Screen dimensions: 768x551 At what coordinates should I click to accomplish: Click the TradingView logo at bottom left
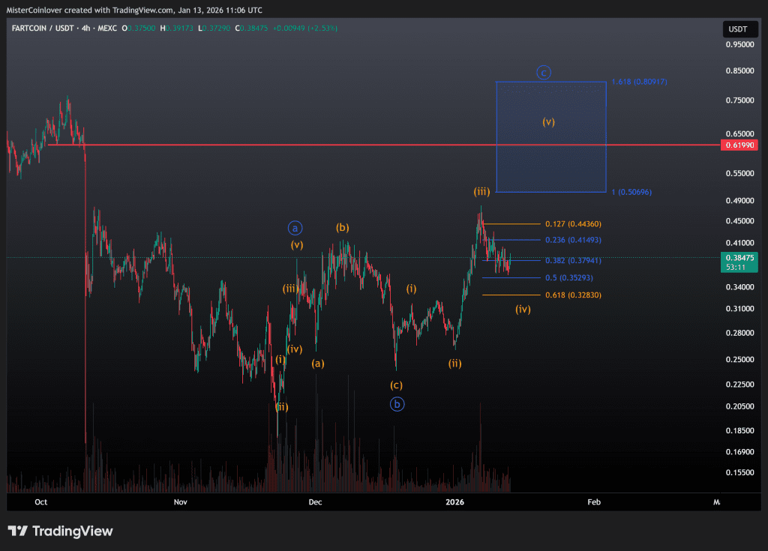[60, 531]
